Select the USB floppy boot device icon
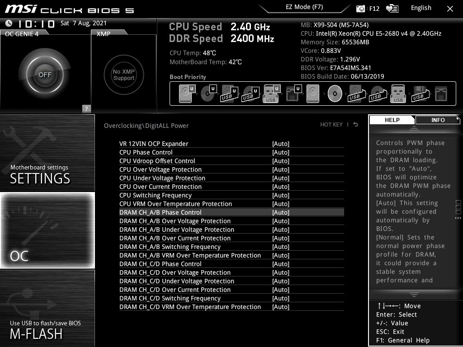This screenshot has width=463, height=347. [420, 94]
